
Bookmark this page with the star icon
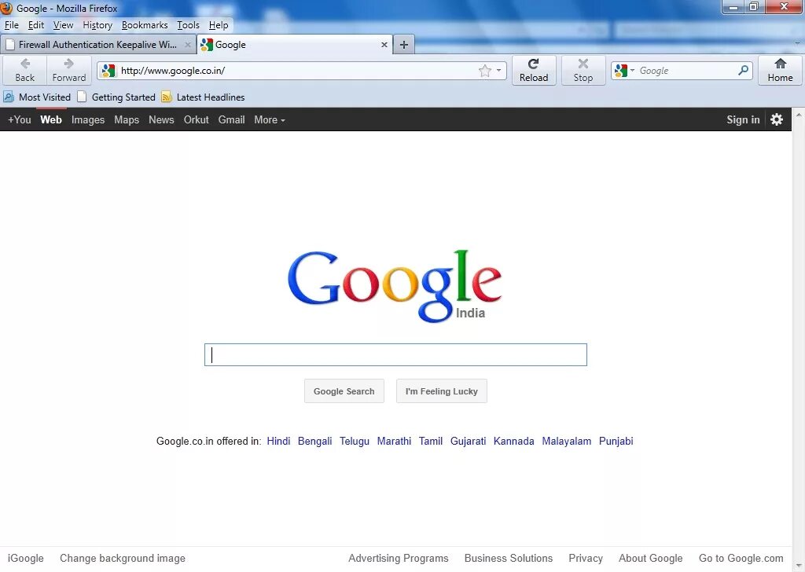tap(484, 71)
